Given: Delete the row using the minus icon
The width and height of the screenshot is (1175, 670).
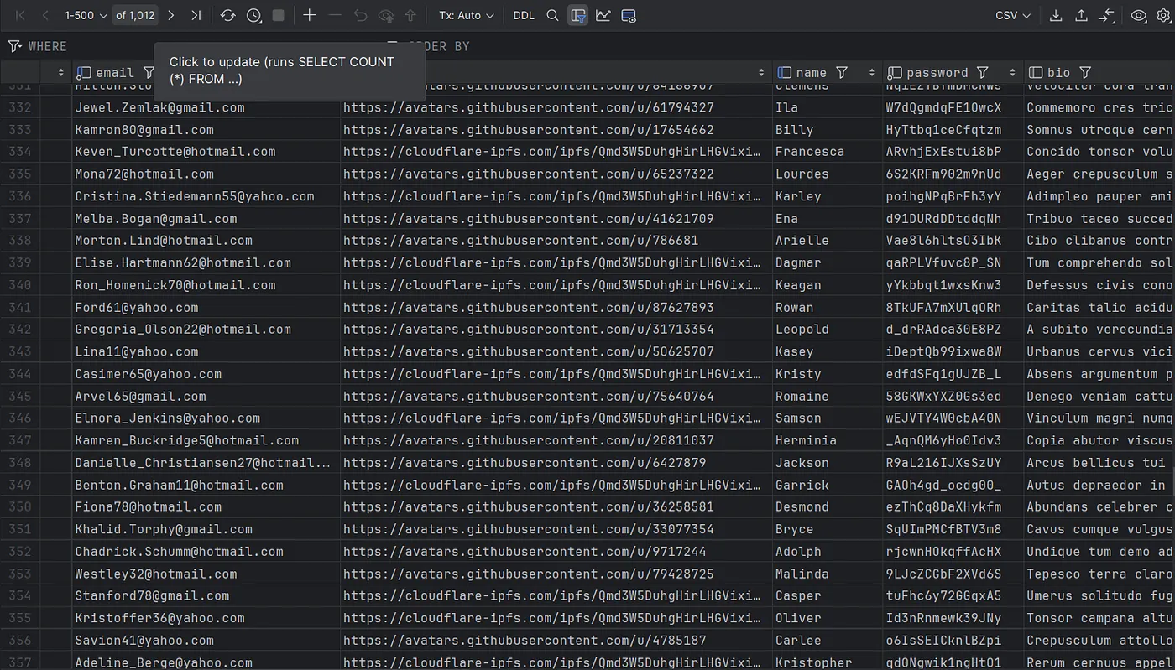Looking at the screenshot, I should (335, 15).
